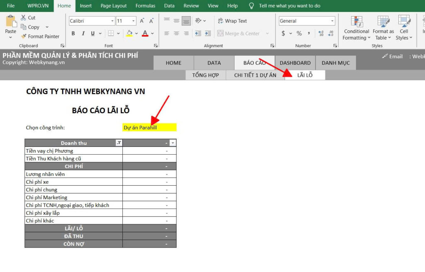
Task: Click Increase Font Size icon
Action: pos(142,21)
